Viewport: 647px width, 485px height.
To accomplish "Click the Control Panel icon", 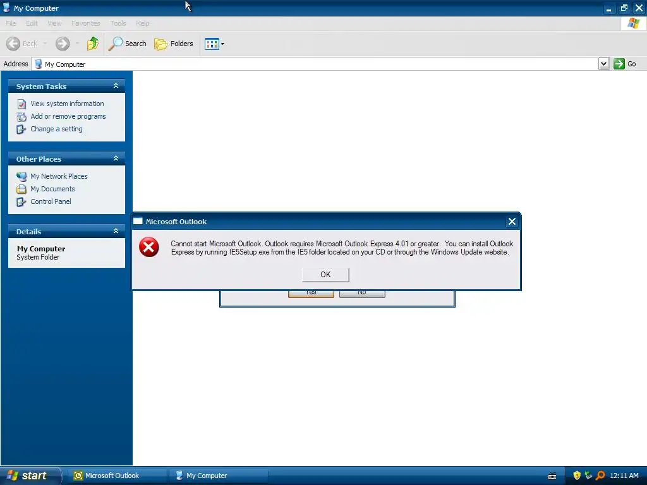I will click(21, 202).
